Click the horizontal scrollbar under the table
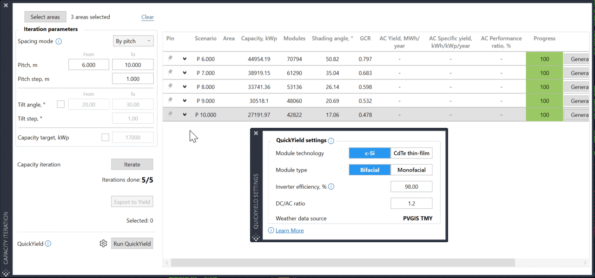595x278 pixels. coord(343,263)
